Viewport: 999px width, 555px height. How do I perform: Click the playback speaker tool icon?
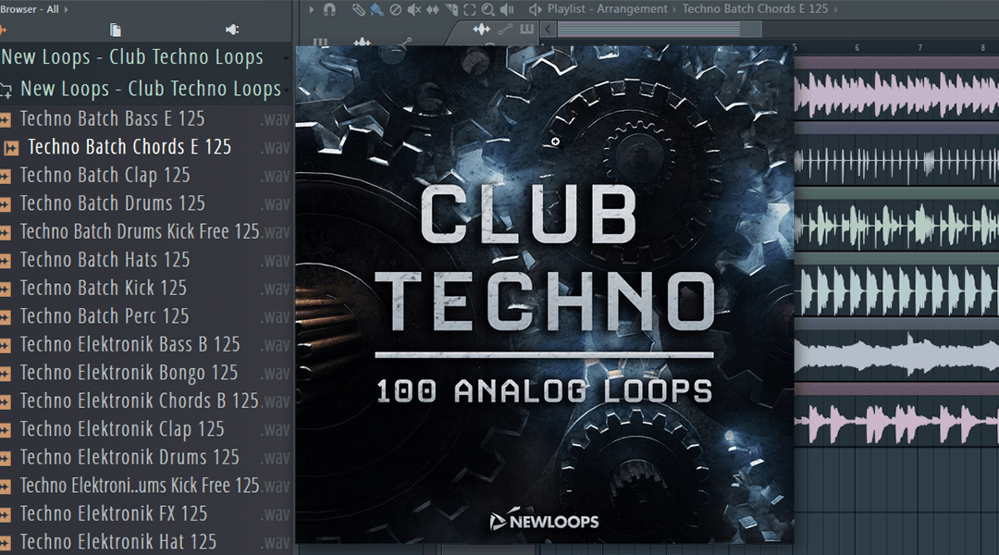coord(507,9)
